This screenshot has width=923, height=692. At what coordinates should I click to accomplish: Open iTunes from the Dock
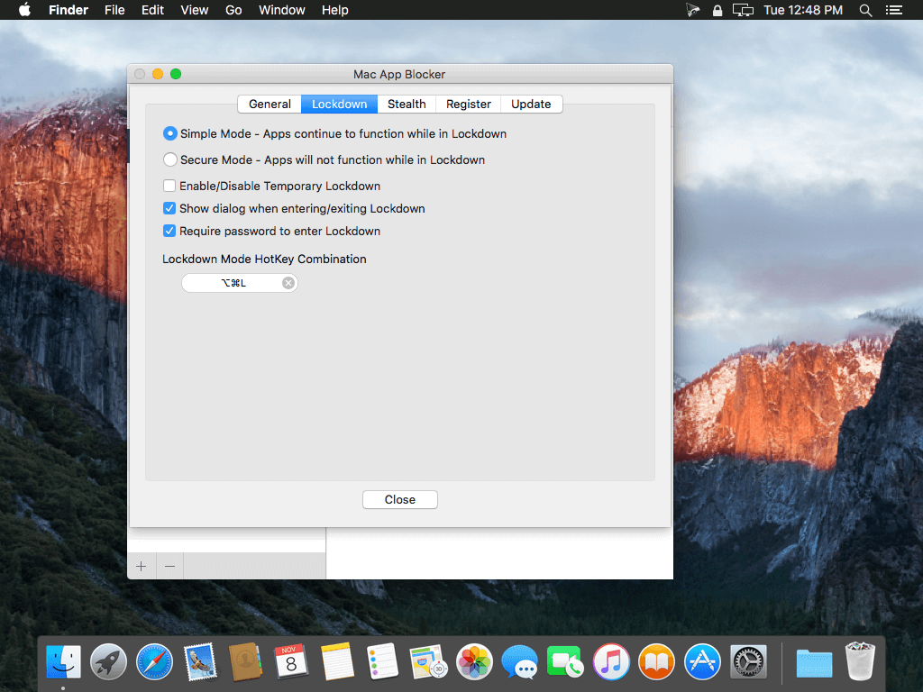[x=611, y=661]
